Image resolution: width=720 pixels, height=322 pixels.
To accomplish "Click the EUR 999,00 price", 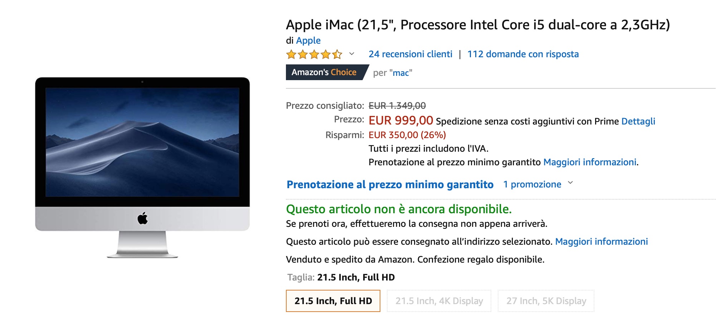I will click(x=401, y=121).
